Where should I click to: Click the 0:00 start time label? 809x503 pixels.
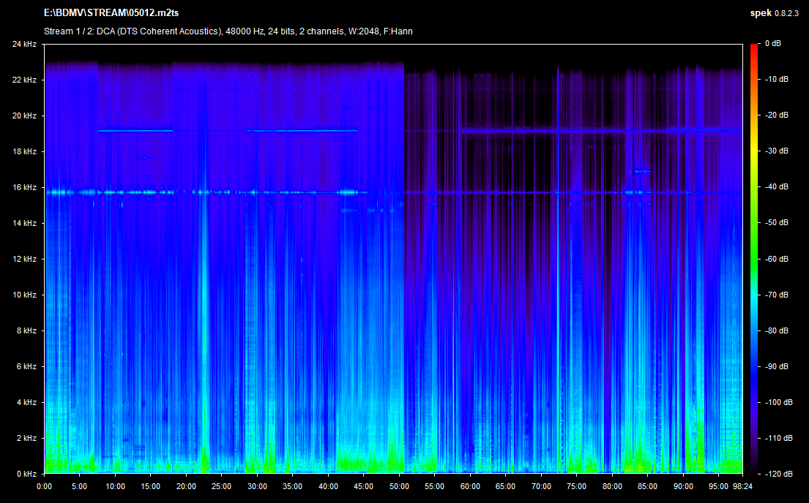point(44,485)
